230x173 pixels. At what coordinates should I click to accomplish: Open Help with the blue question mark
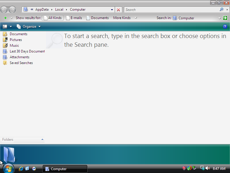click(225, 27)
